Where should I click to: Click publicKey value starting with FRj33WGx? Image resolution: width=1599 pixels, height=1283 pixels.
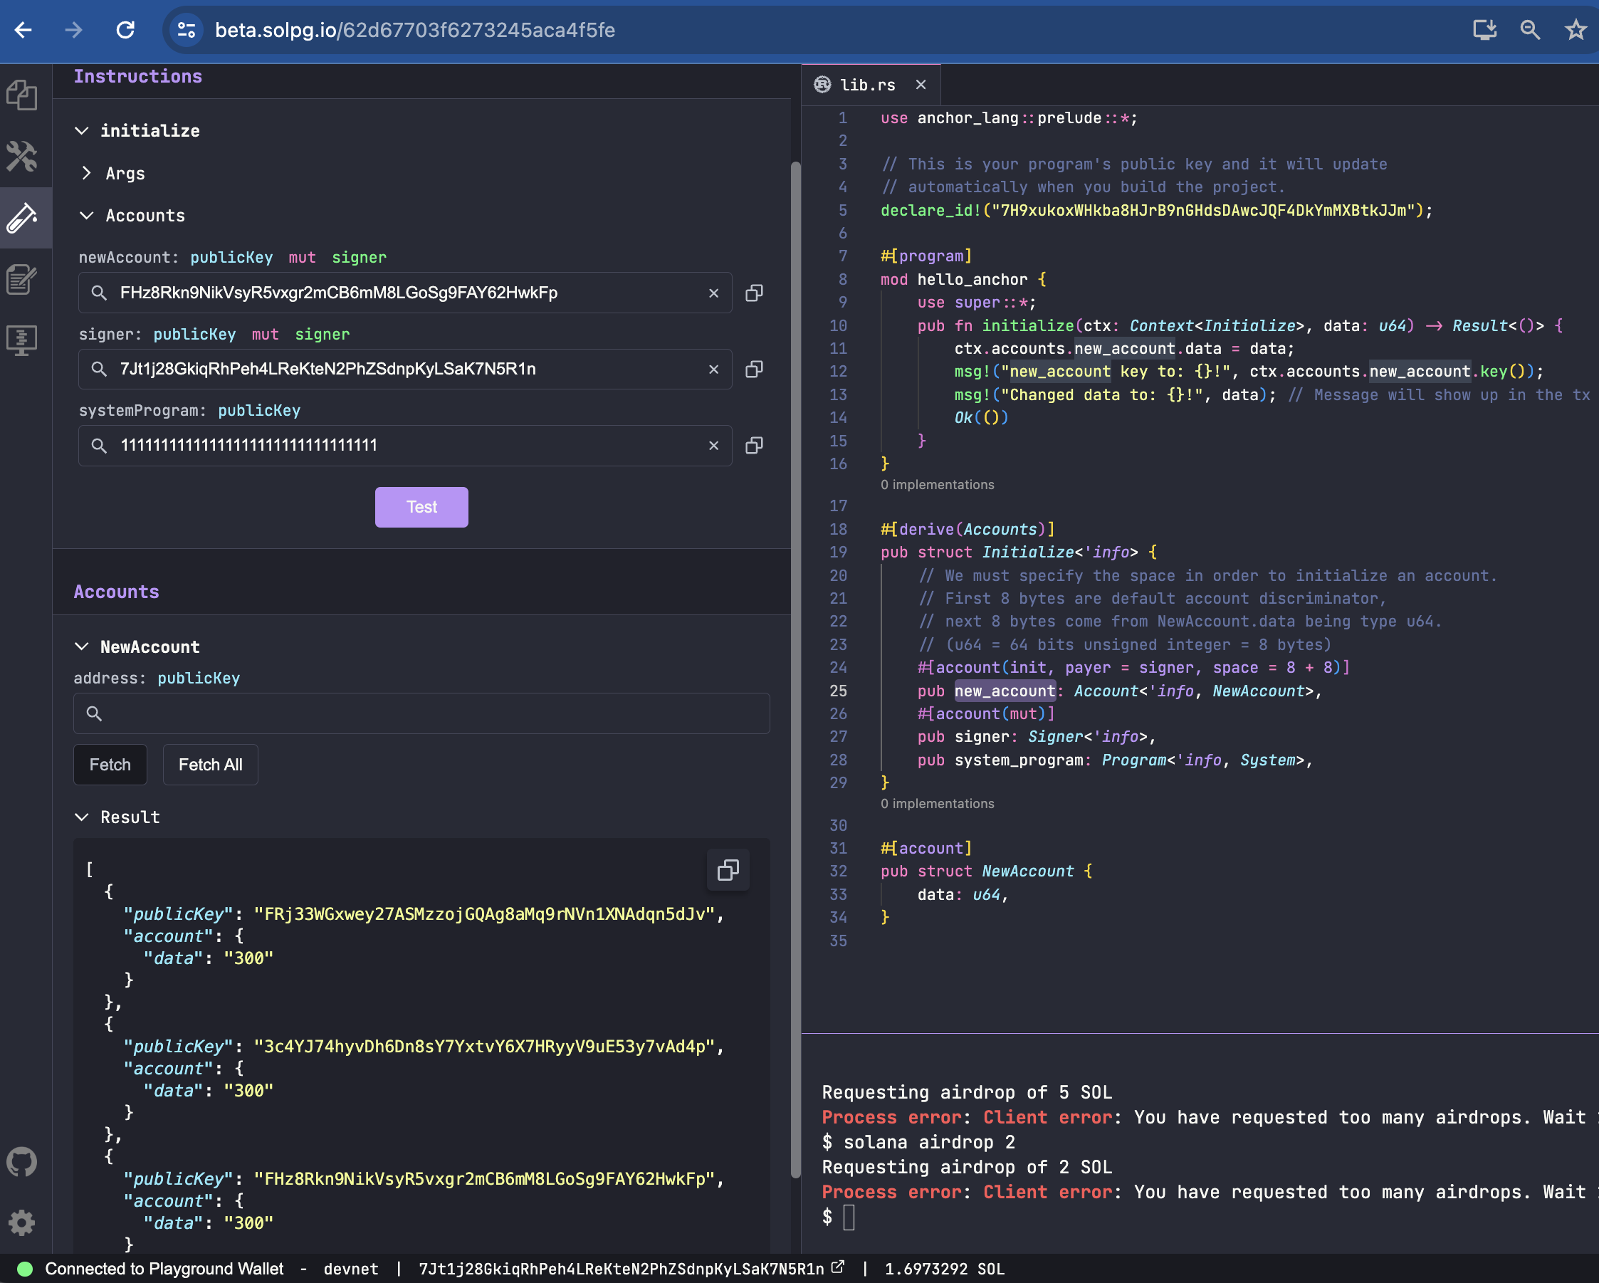[x=484, y=913]
